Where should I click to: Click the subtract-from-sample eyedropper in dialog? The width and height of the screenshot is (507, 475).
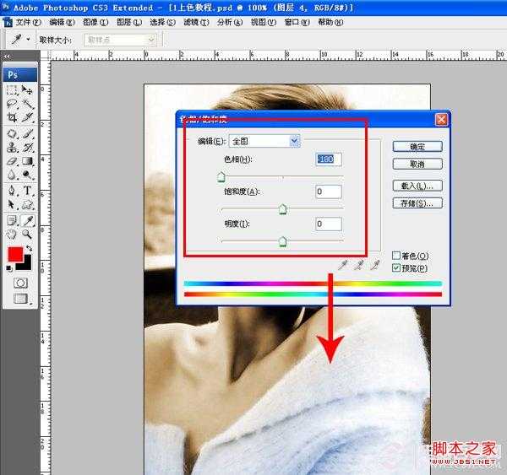click(375, 265)
